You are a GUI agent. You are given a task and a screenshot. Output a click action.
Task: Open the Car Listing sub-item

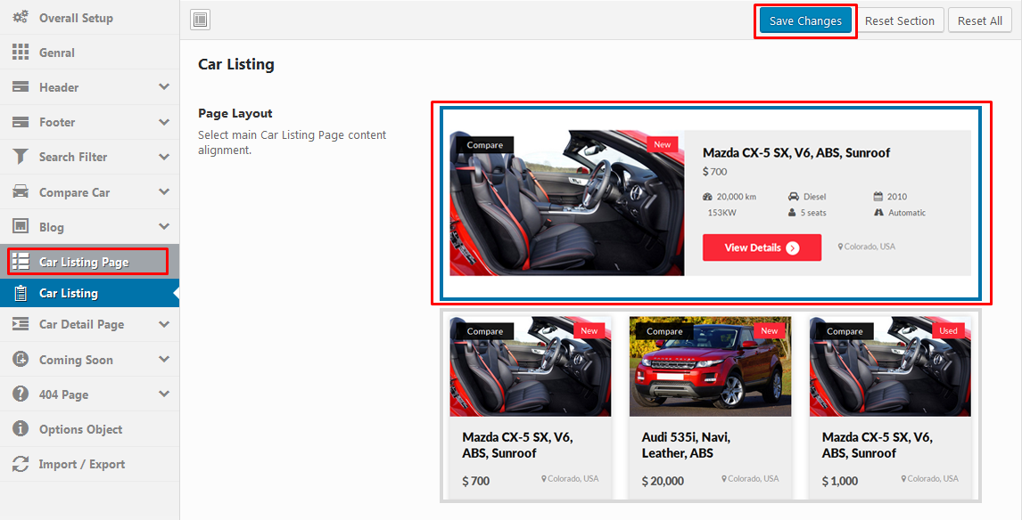pyautogui.click(x=89, y=293)
